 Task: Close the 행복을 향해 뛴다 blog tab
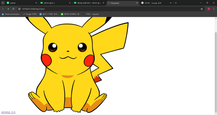coord(103,3)
